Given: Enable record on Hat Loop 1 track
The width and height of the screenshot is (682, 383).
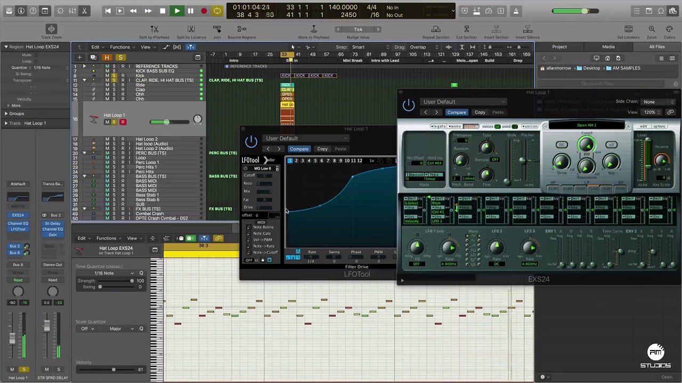Looking at the screenshot, I should tap(123, 122).
